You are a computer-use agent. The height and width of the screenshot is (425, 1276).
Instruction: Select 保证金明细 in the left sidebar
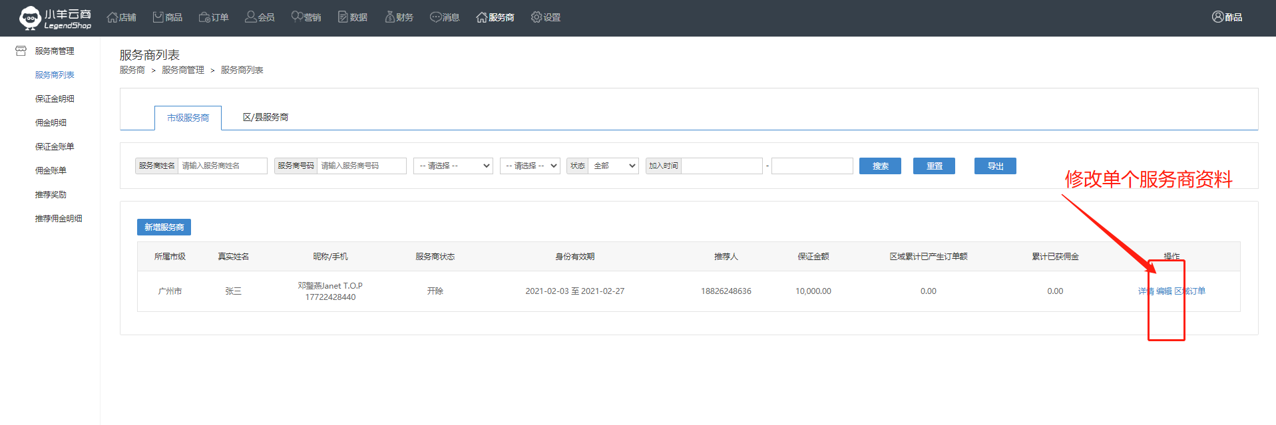55,98
